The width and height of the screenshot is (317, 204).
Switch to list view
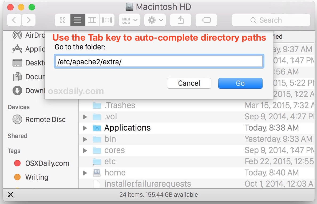[x=78, y=20]
